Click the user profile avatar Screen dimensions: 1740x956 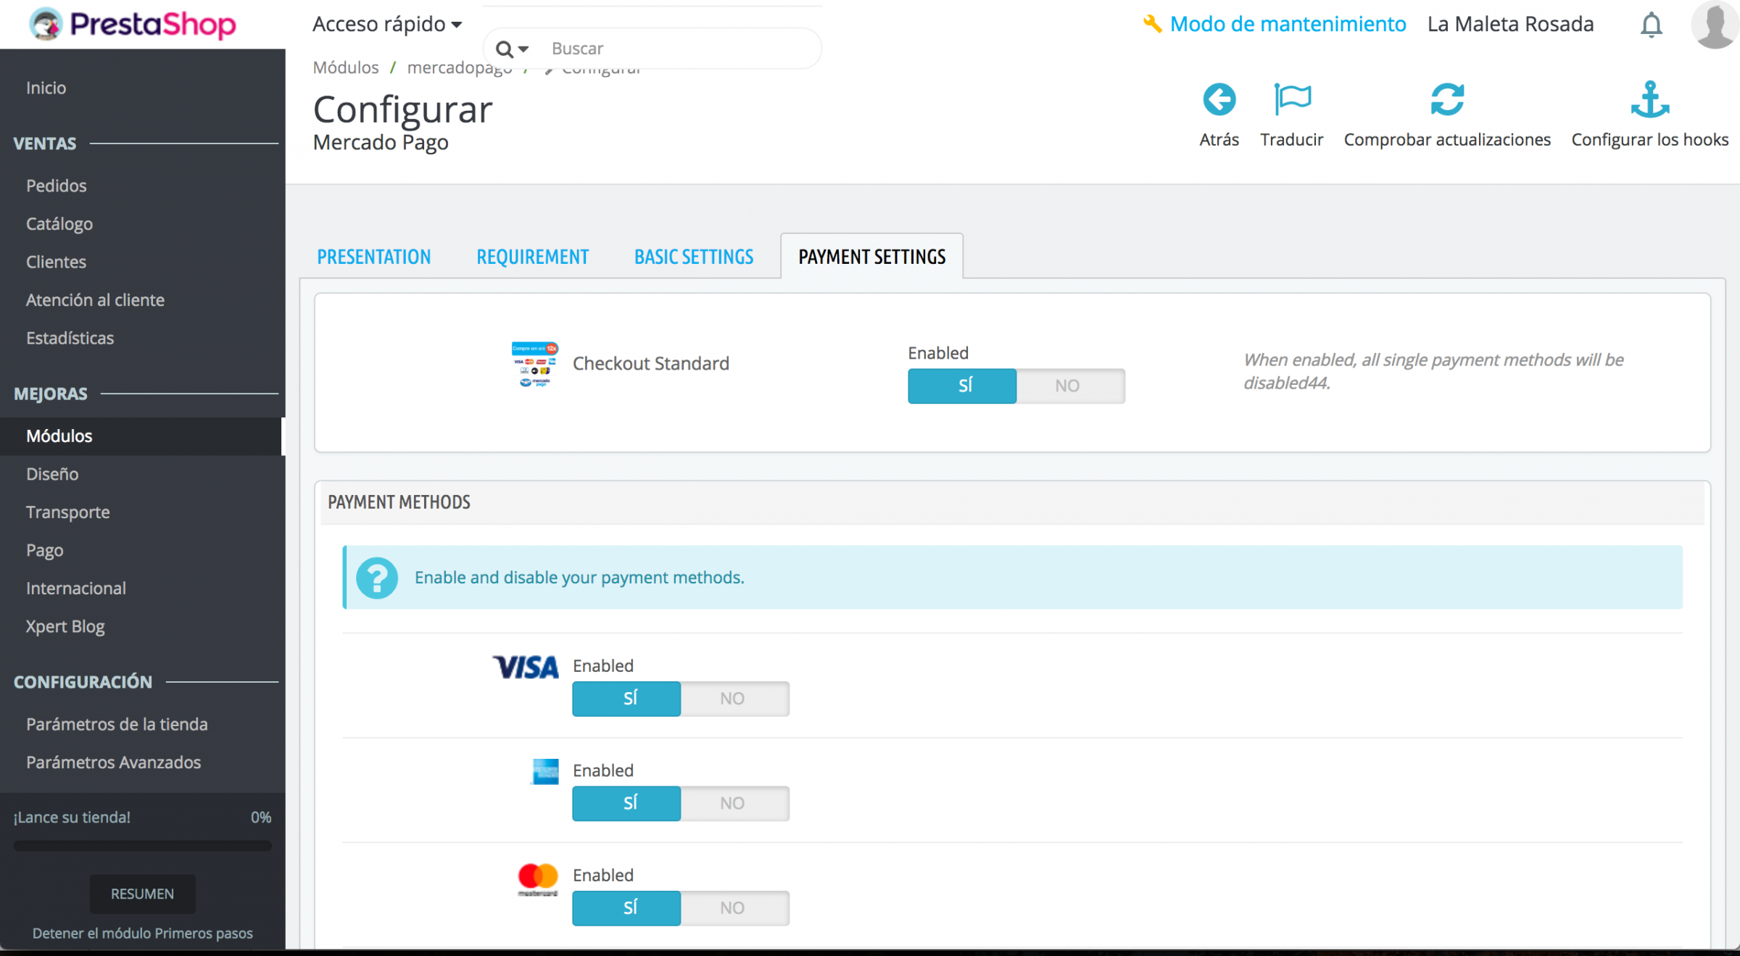[1714, 24]
